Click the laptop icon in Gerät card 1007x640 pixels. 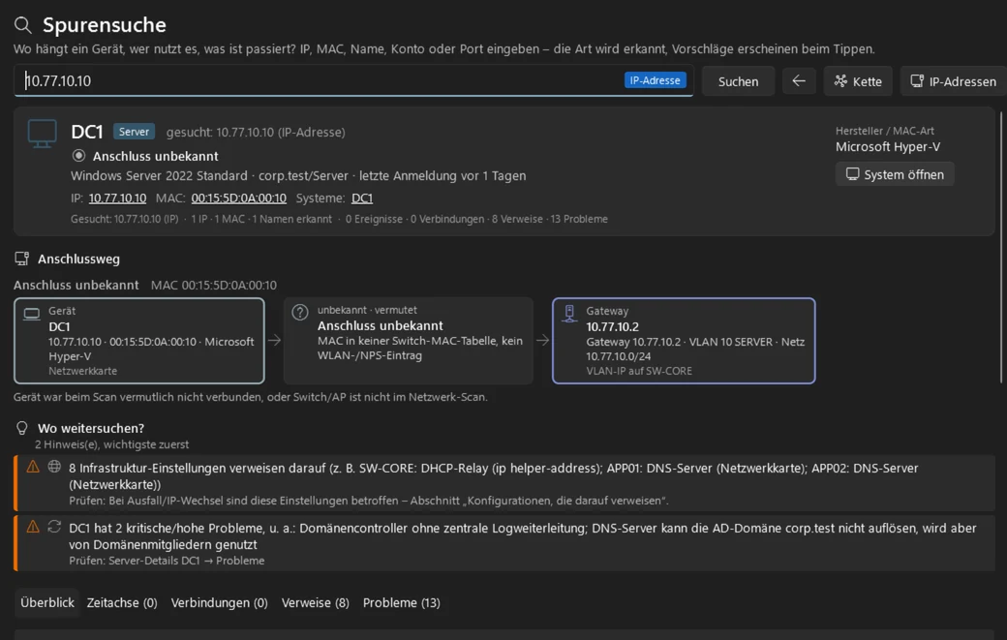point(31,314)
